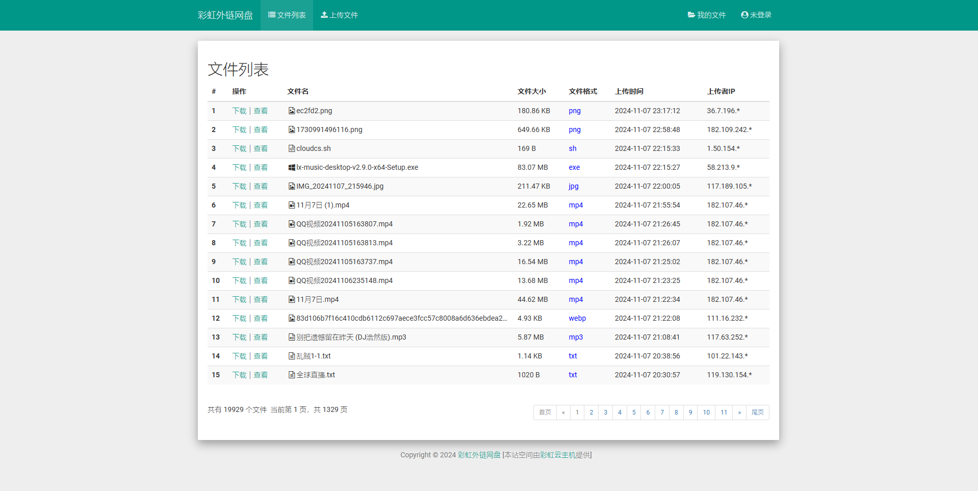Click the video icon beside QQ视频20241105163813.mp4
This screenshot has width=978, height=491.
point(292,243)
